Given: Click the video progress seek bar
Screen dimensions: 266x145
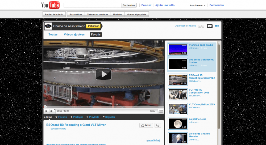Looking at the screenshot, I should click(104, 107).
